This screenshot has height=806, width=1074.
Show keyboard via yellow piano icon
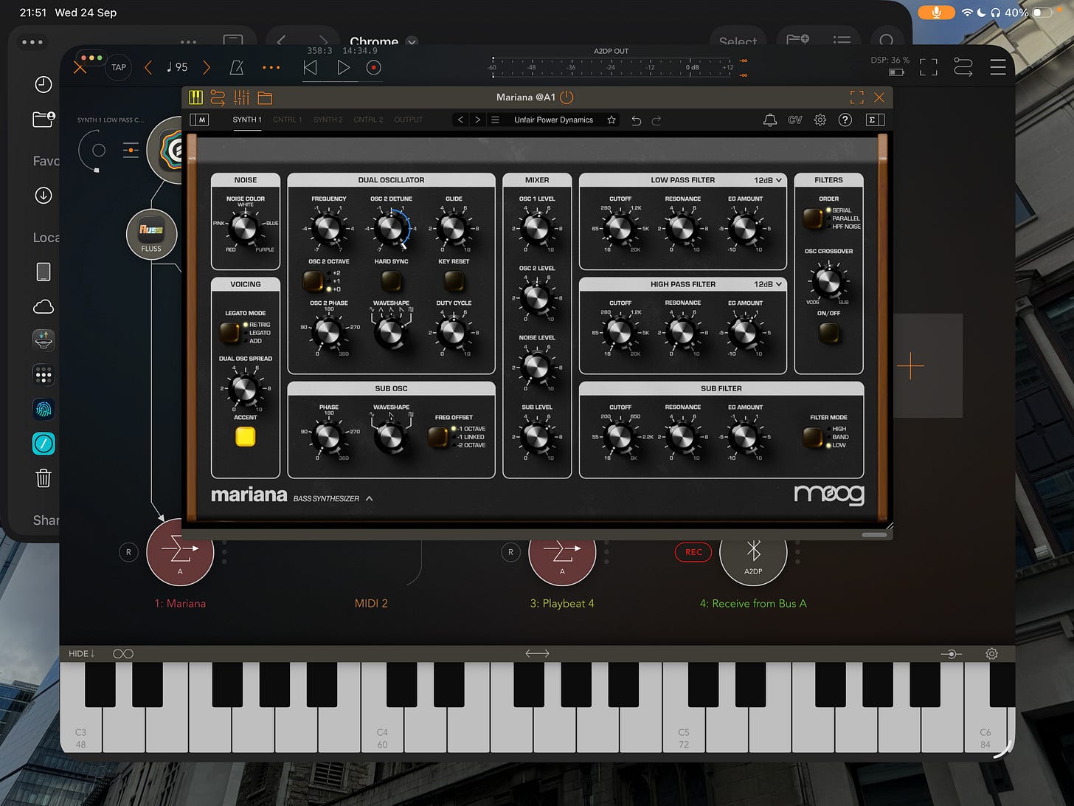(196, 97)
